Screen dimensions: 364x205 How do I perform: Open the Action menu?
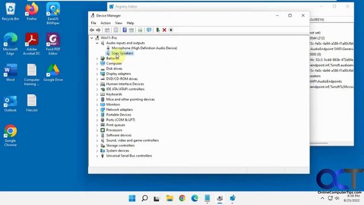point(105,23)
